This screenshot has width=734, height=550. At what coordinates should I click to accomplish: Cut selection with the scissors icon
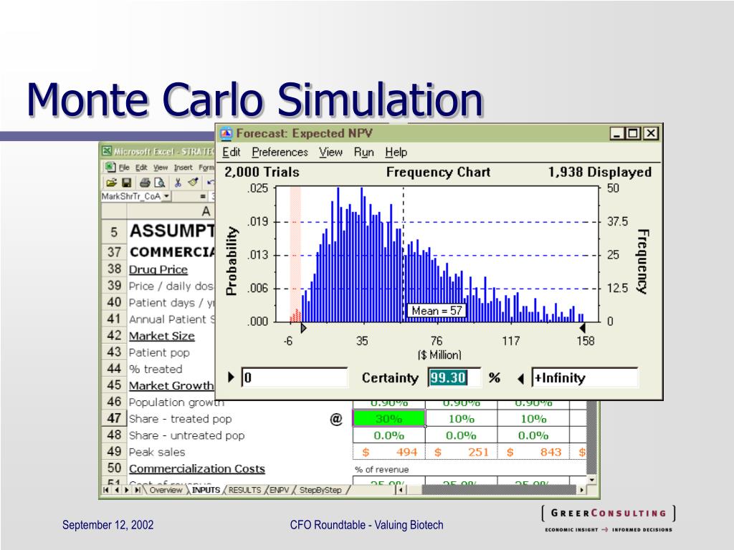coord(178,183)
